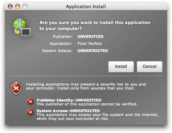Click the file system access warning text
This screenshot has width=172, height=133.
coord(98,117)
